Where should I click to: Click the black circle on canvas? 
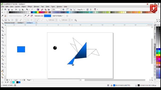[x=55, y=48]
